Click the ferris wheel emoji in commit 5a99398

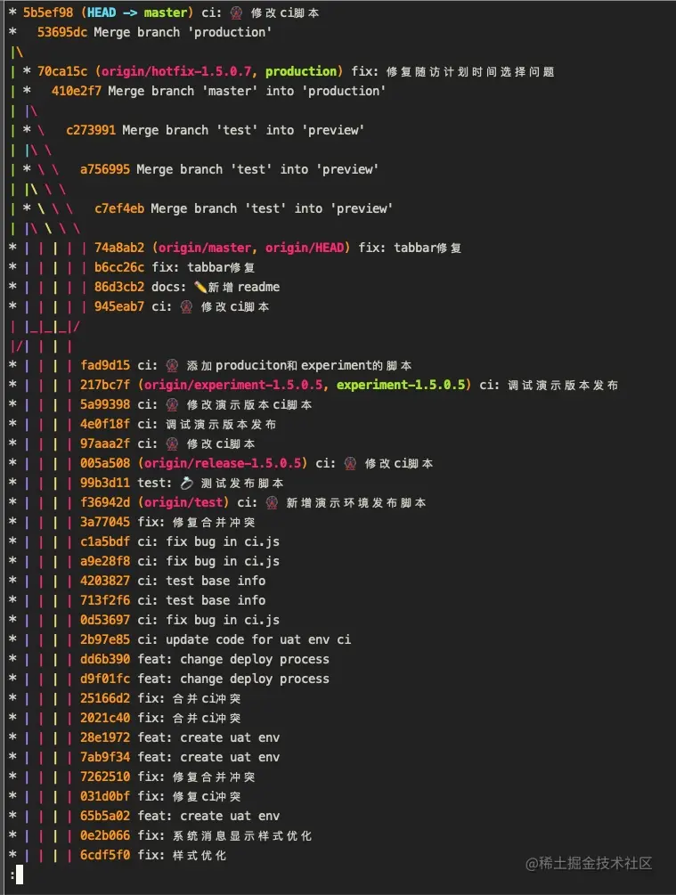pyautogui.click(x=173, y=404)
